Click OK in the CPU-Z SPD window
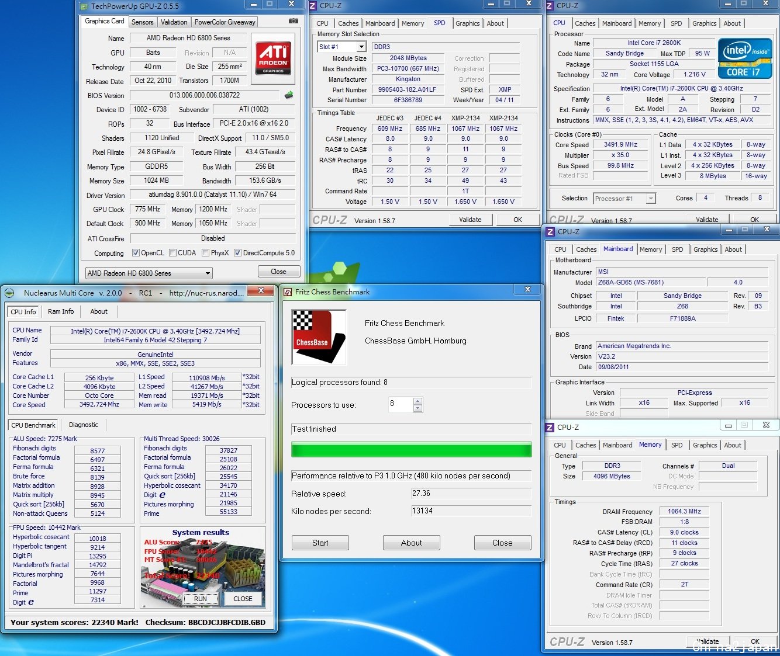Screen dimensions: 780x656 click(517, 220)
